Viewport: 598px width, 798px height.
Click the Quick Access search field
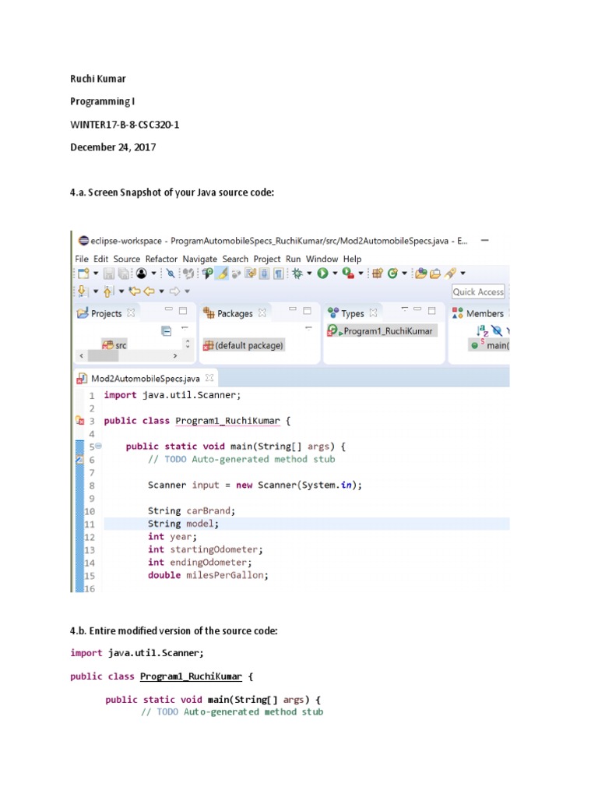pyautogui.click(x=478, y=291)
